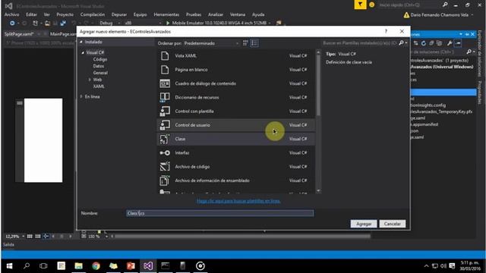Expand the En línea category

tap(81, 96)
